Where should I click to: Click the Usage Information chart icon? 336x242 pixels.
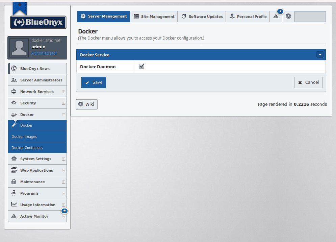tap(14, 204)
